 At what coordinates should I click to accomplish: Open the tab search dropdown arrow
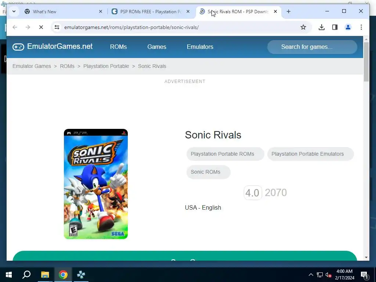click(x=14, y=11)
